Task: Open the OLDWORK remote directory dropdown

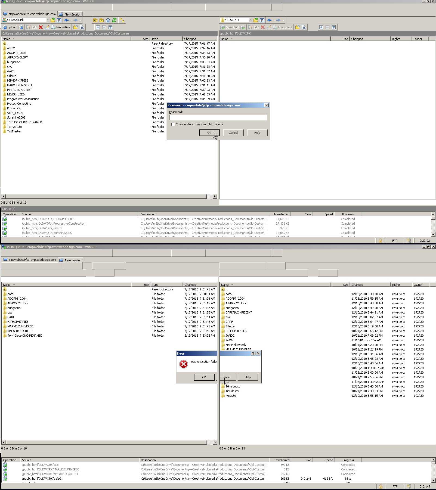Action: point(251,20)
